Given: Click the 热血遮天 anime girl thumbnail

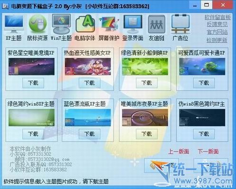Looking at the screenshot, I should click(x=88, y=66).
